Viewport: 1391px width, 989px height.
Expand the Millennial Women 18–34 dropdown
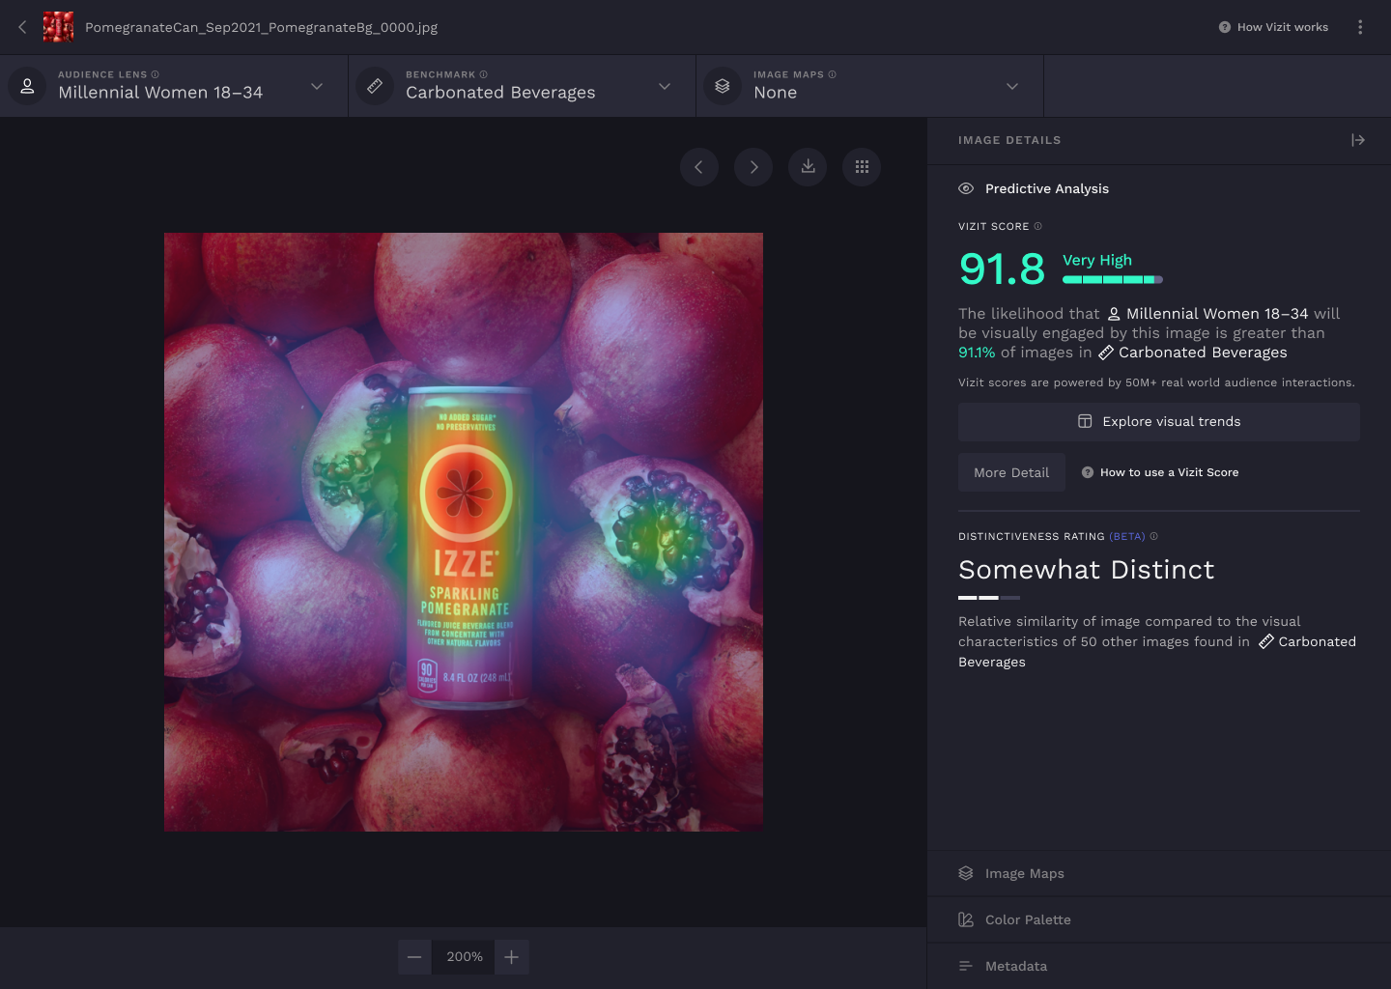tap(317, 86)
